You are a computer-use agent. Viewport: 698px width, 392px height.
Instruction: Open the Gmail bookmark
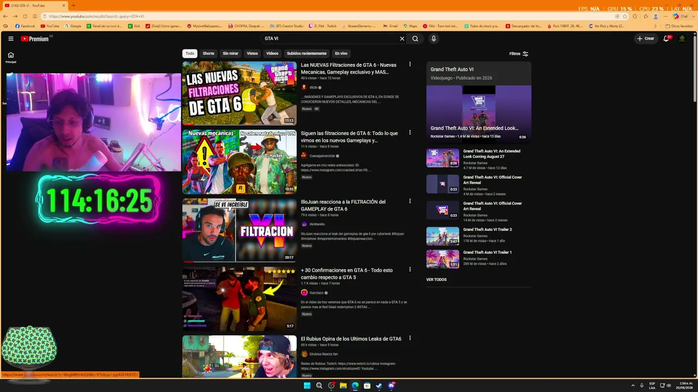(x=390, y=26)
